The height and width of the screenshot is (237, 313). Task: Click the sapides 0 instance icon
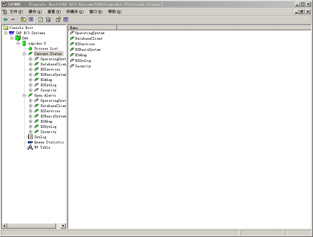(24, 43)
